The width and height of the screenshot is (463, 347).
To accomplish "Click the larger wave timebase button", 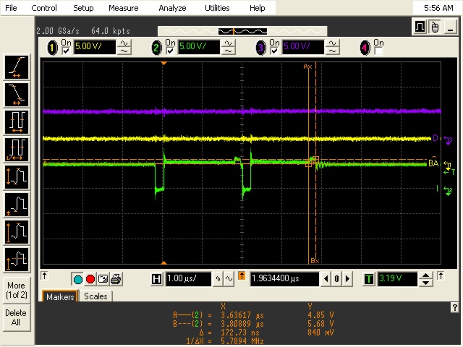I will point(229,279).
